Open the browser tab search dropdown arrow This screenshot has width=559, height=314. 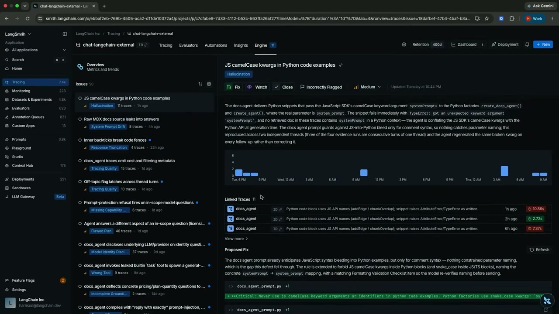pos(24,6)
